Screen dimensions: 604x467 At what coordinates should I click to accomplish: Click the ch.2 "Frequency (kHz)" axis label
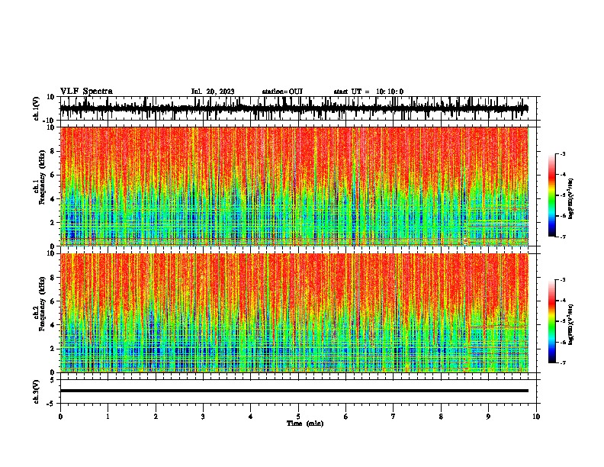(x=43, y=304)
